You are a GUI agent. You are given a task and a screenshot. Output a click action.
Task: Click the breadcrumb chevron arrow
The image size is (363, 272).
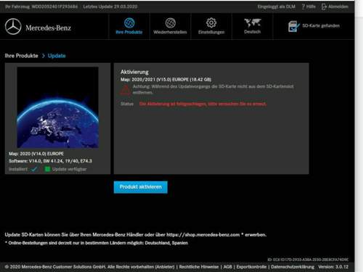coord(44,56)
